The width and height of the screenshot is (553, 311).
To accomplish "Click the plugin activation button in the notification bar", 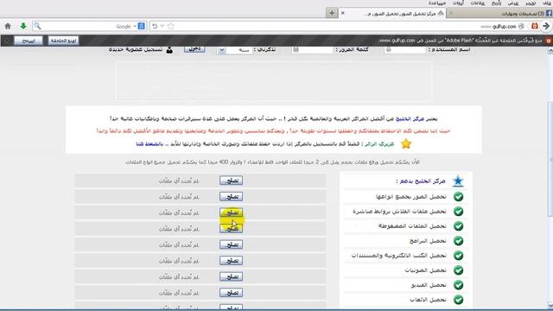I will (x=63, y=41).
